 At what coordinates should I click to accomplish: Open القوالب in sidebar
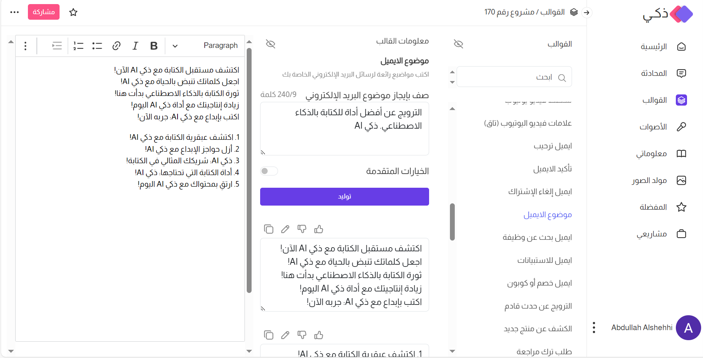[x=664, y=100]
